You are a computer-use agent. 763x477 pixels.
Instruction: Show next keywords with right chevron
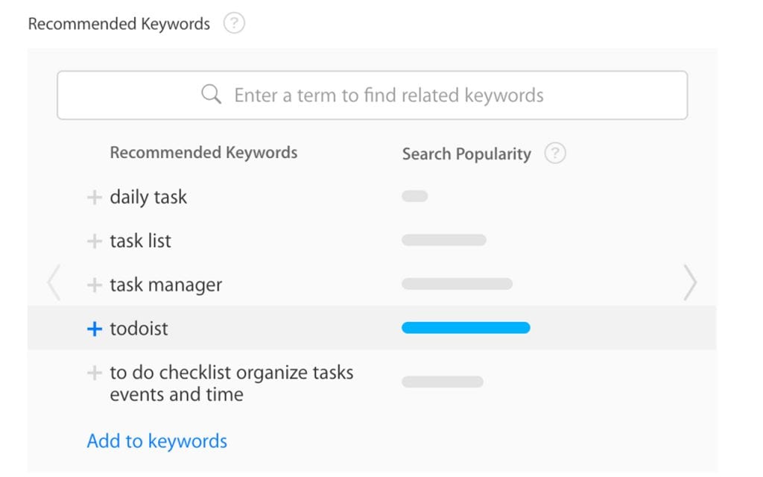[690, 283]
